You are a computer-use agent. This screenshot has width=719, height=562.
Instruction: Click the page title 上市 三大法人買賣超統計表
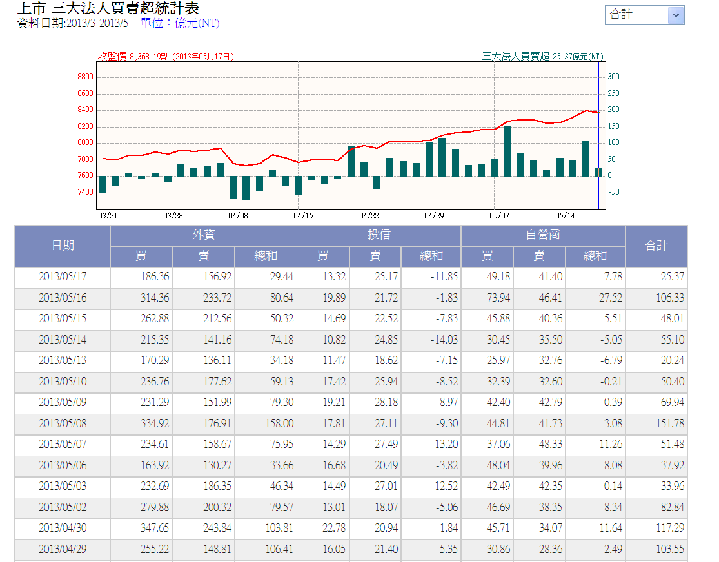point(108,8)
